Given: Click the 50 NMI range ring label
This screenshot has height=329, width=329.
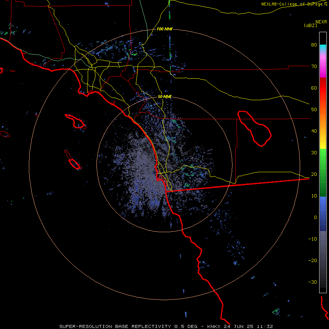Looking at the screenshot, I should click(x=164, y=97).
